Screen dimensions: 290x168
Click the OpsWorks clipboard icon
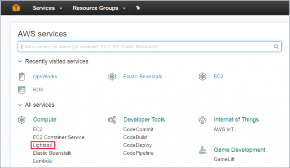point(22,77)
